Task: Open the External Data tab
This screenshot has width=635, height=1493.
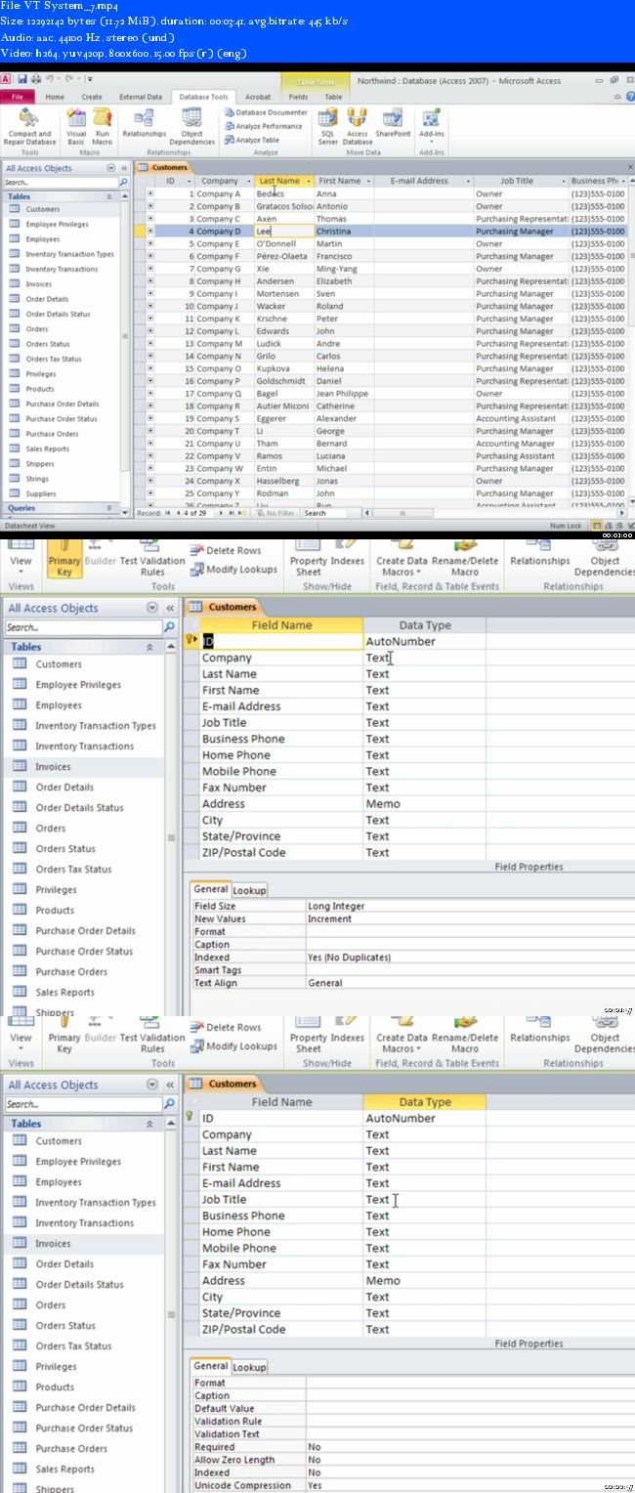Action: (141, 97)
